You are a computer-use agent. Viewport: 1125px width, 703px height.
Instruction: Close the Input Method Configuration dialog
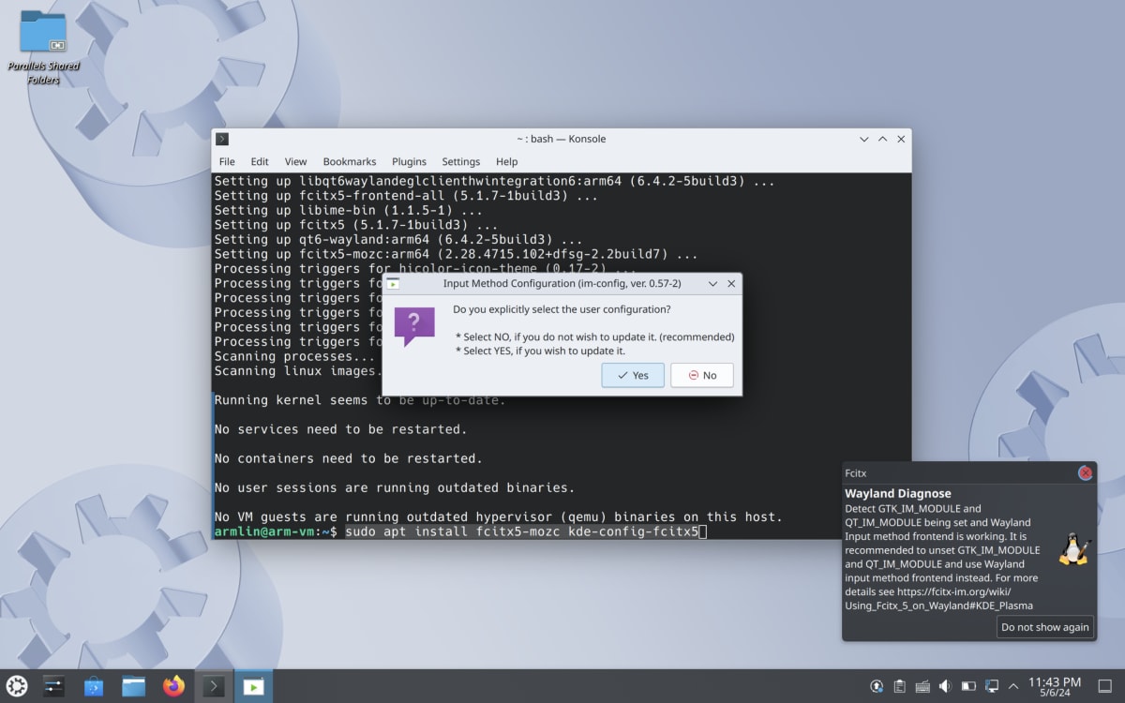pos(730,283)
